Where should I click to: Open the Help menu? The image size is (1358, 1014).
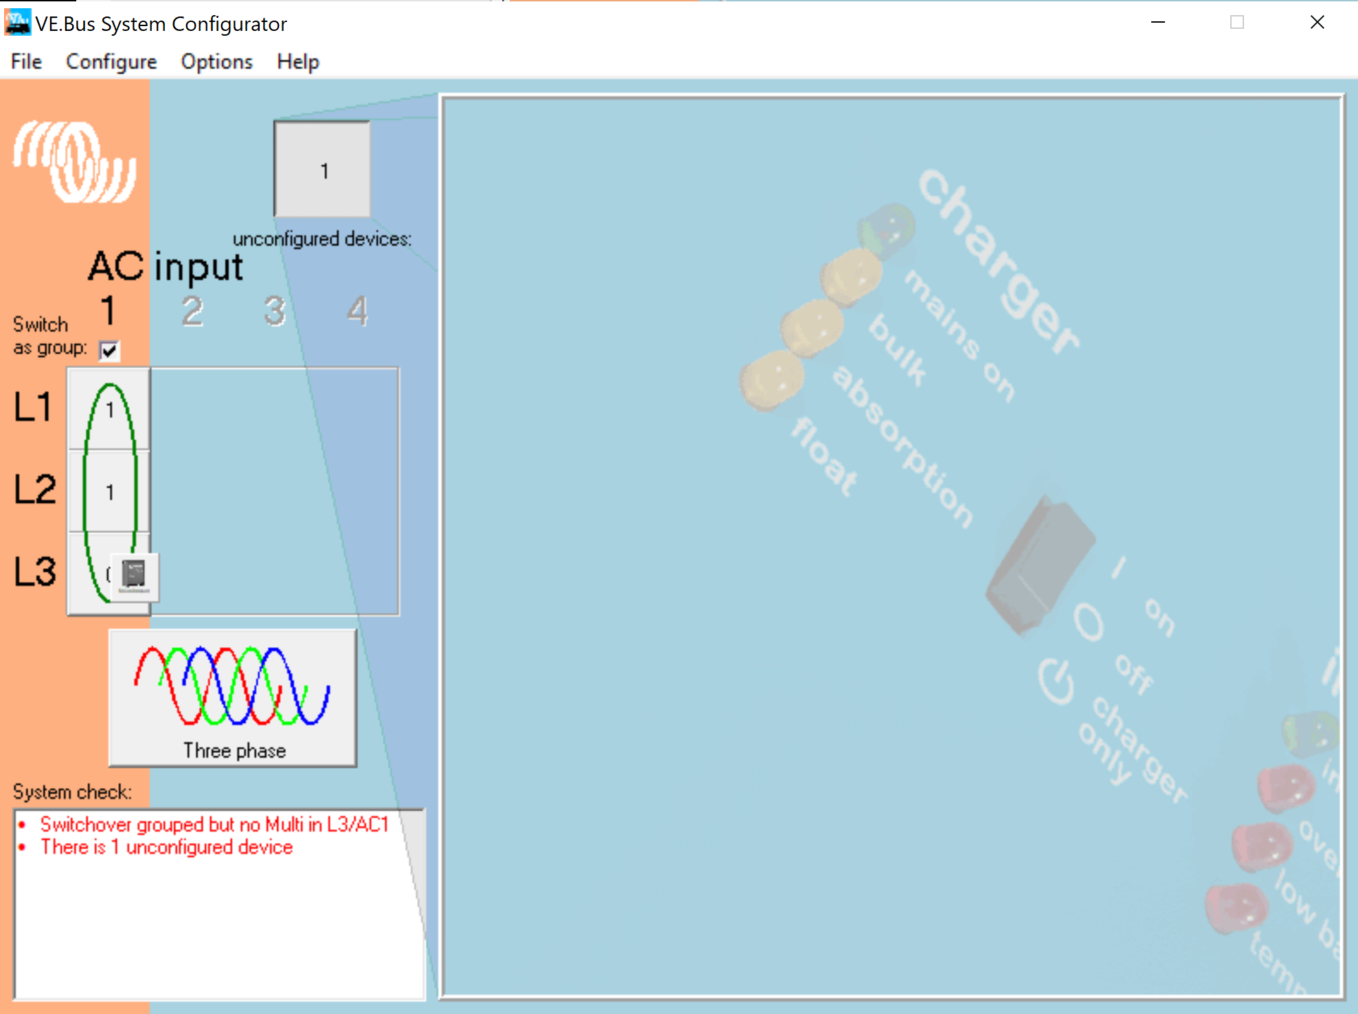[297, 62]
